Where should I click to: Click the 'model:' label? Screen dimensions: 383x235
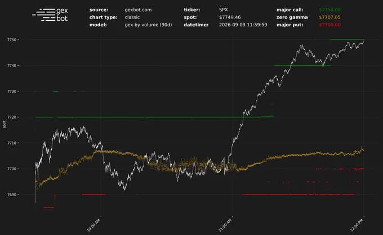98,25
